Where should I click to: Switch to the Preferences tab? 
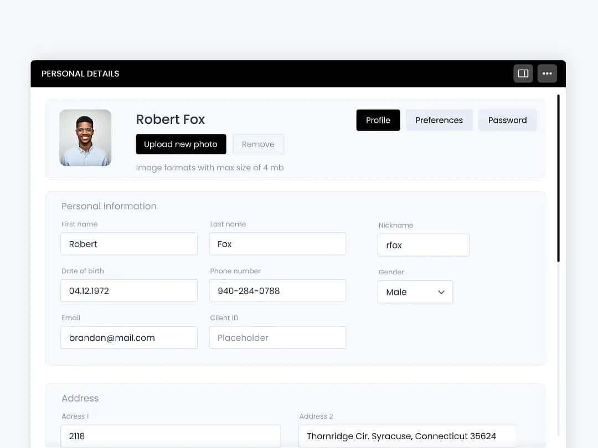point(439,120)
